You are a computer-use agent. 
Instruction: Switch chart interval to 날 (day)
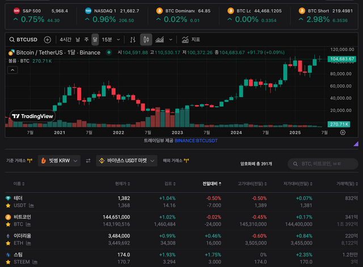pyautogui.click(x=78, y=40)
